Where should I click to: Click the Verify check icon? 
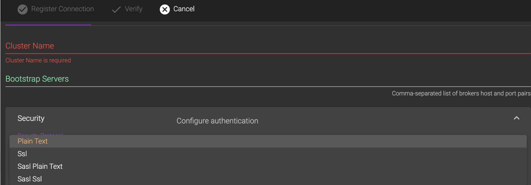coord(116,9)
